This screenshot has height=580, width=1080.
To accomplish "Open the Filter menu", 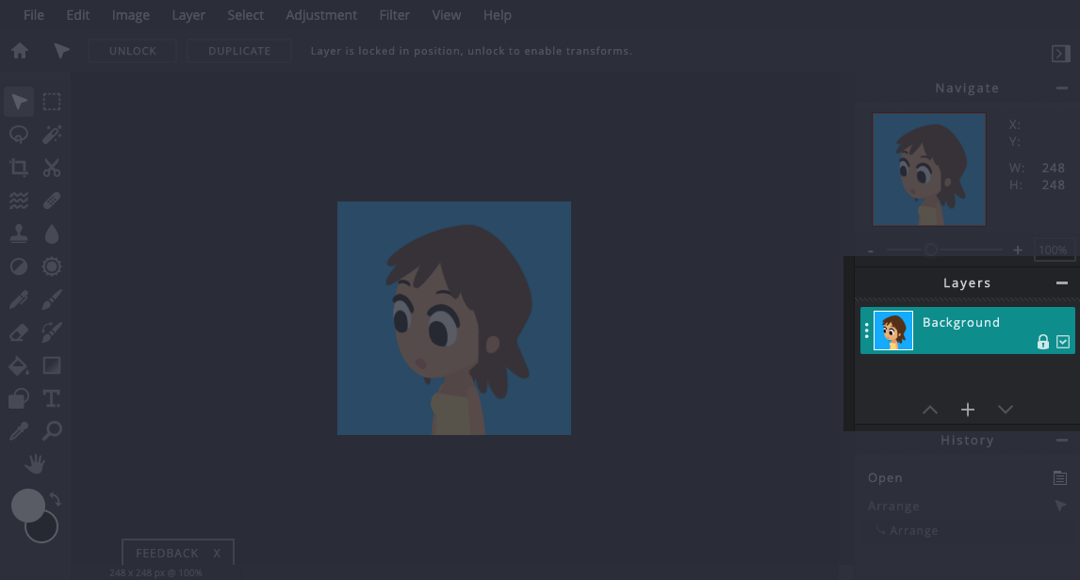I will point(395,15).
